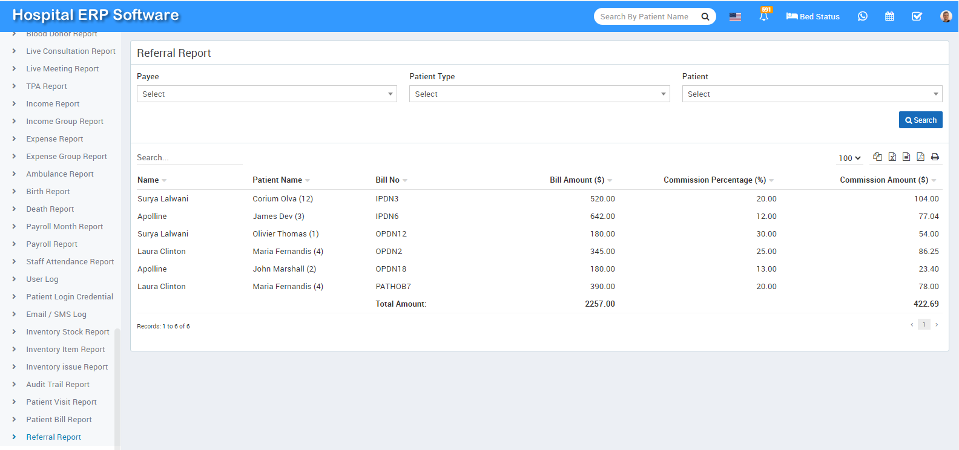
Task: Open the notifications bell icon
Action: (763, 16)
